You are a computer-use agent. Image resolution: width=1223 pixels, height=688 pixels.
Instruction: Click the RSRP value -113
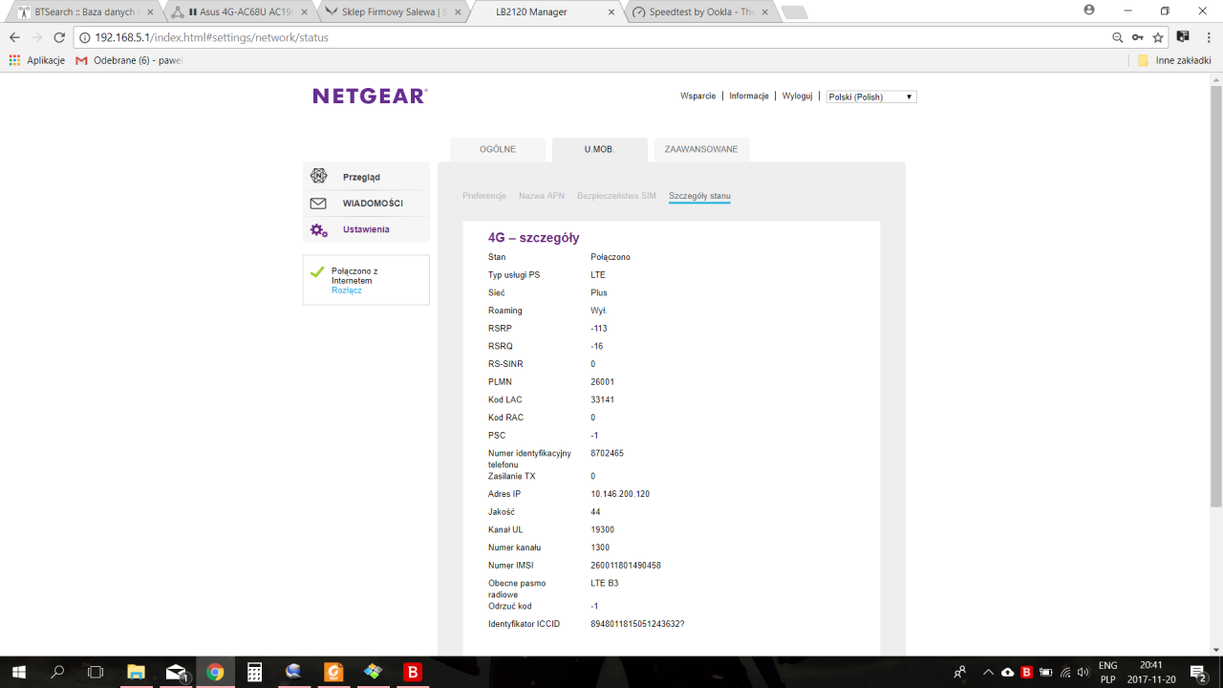[x=601, y=329]
